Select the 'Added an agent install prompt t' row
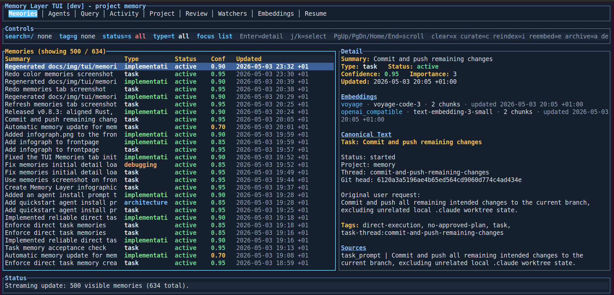Image resolution: width=614 pixels, height=295 pixels. [169, 195]
